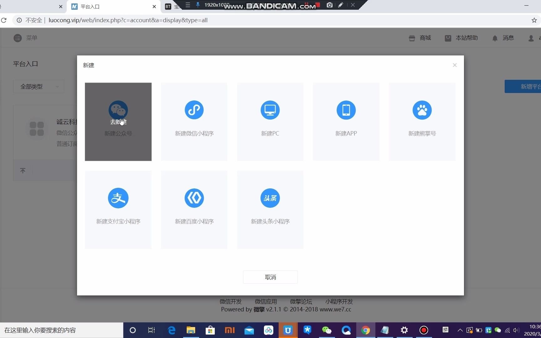Expand the 全部类型 type filter dropdown
This screenshot has width=541, height=338.
coord(38,86)
